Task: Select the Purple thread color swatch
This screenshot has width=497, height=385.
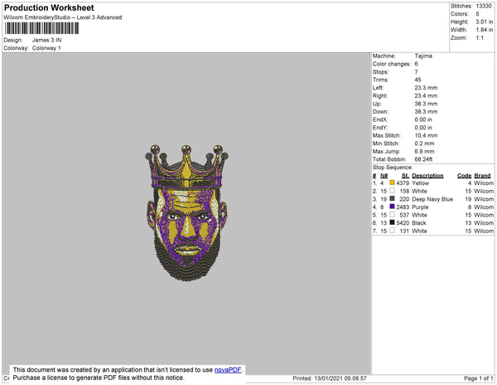Action: tap(393, 207)
